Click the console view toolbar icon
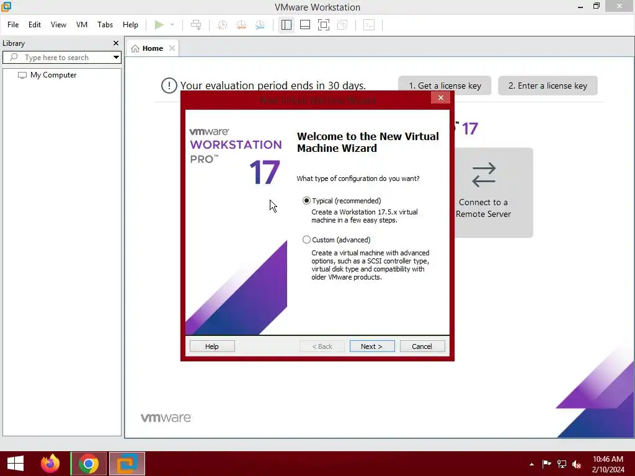 point(369,25)
